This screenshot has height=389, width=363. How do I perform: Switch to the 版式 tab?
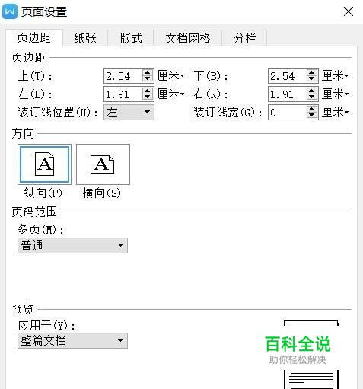click(x=131, y=38)
